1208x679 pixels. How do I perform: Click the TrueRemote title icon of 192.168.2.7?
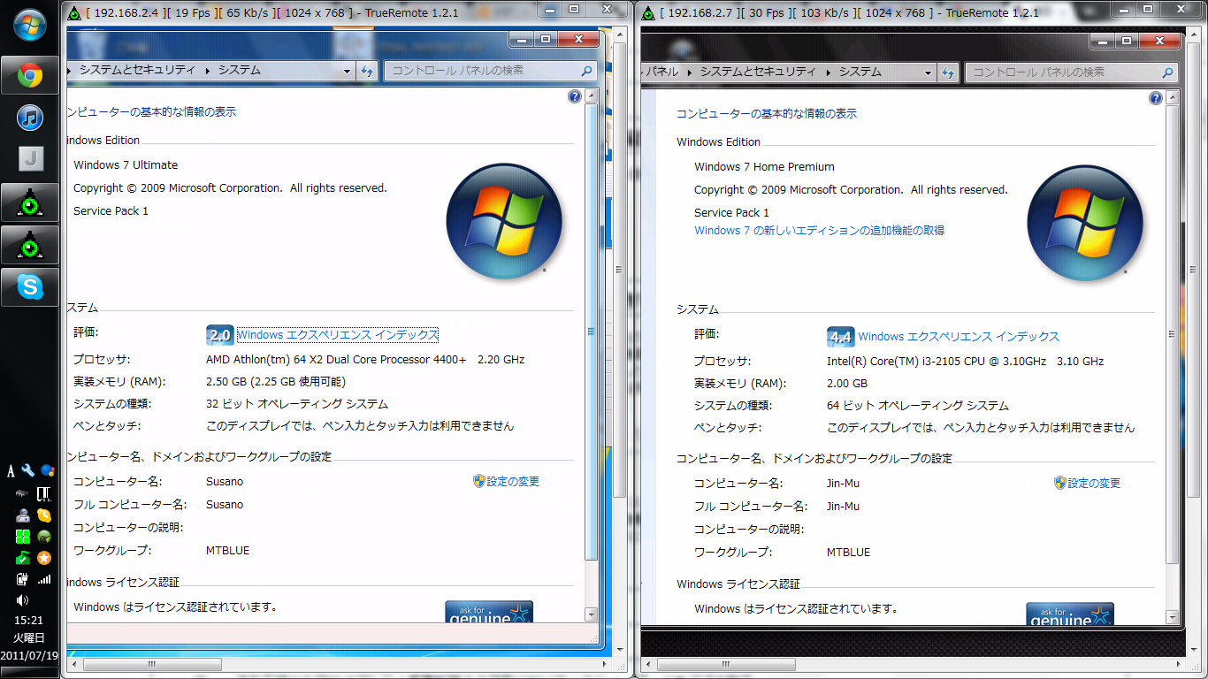pyautogui.click(x=650, y=12)
